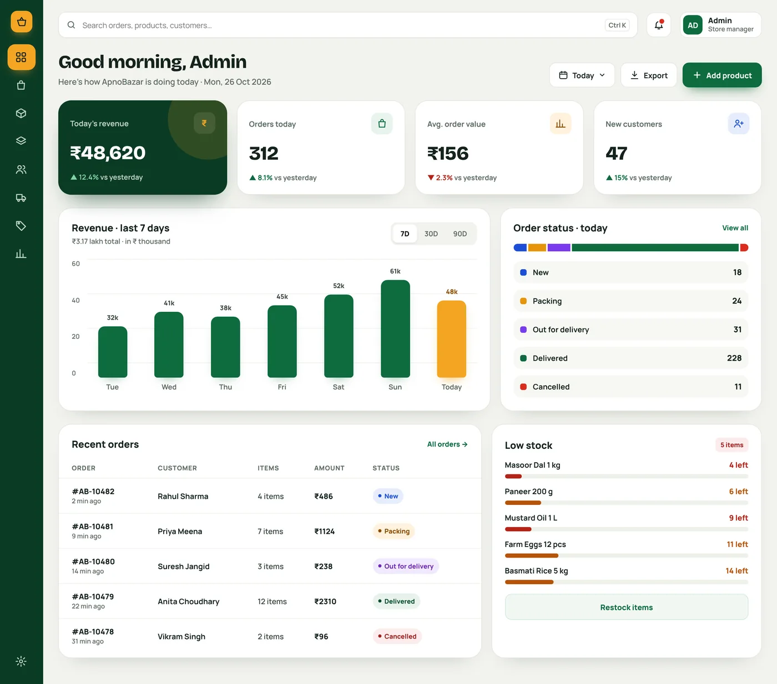Open the View all order status link
Image resolution: width=777 pixels, height=684 pixels.
point(735,228)
